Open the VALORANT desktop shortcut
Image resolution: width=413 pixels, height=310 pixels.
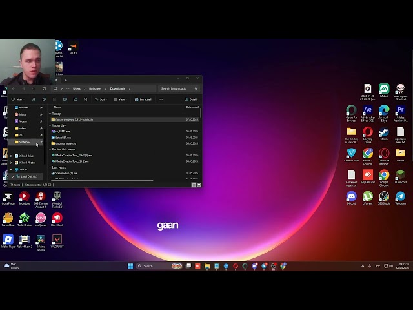pyautogui.click(x=57, y=241)
